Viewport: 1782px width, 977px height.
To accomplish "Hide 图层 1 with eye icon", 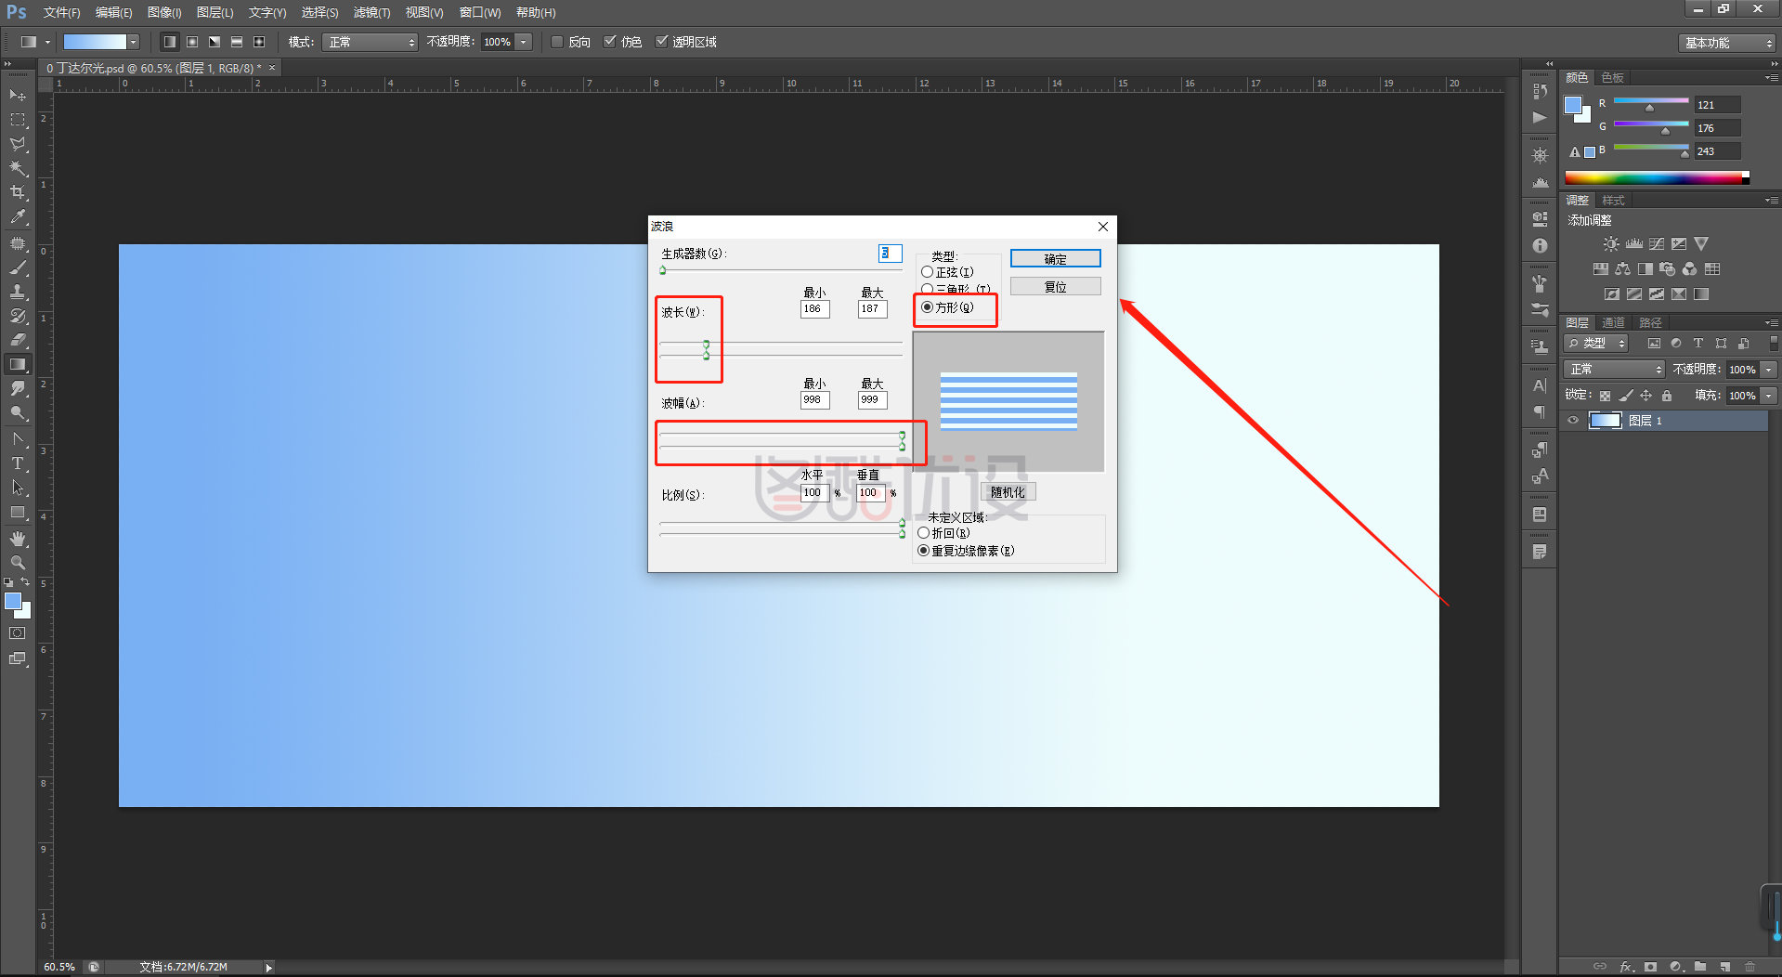I will pos(1573,421).
